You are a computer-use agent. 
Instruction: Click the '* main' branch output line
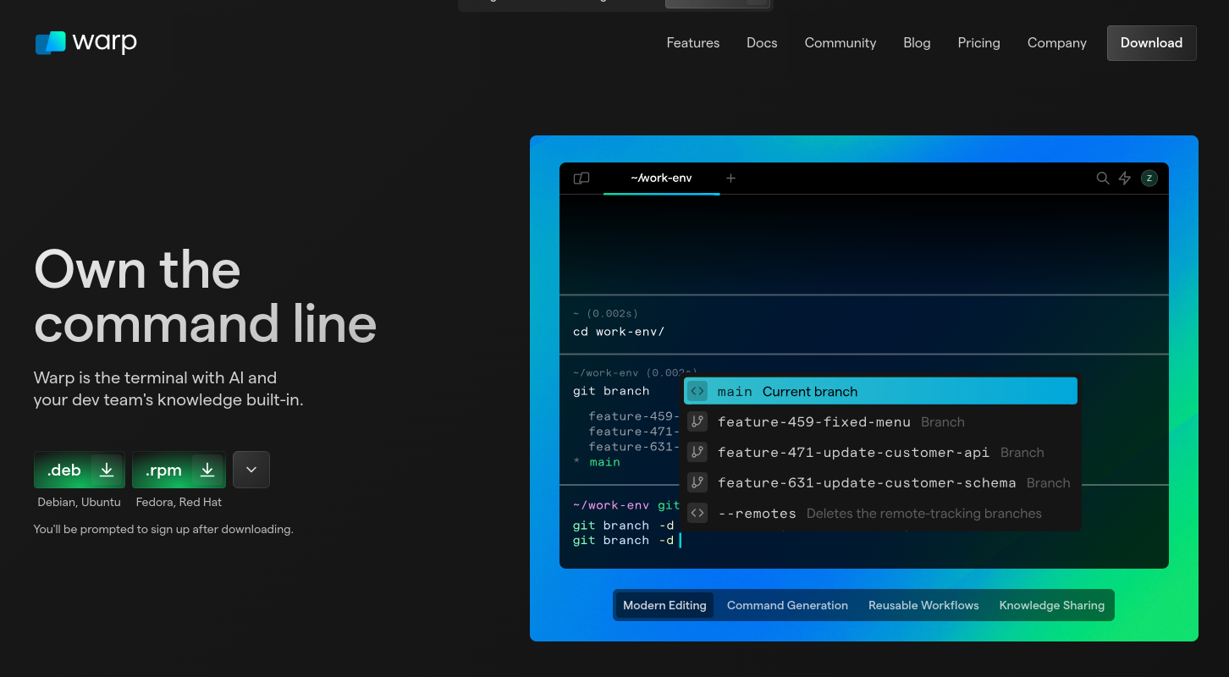(597, 462)
